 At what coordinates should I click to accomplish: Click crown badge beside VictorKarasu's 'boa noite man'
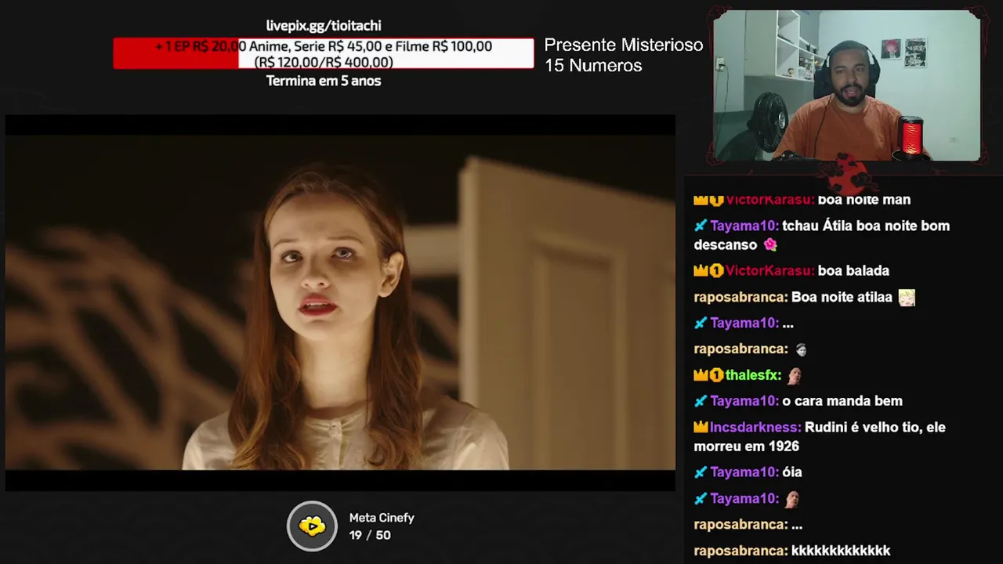tap(701, 200)
